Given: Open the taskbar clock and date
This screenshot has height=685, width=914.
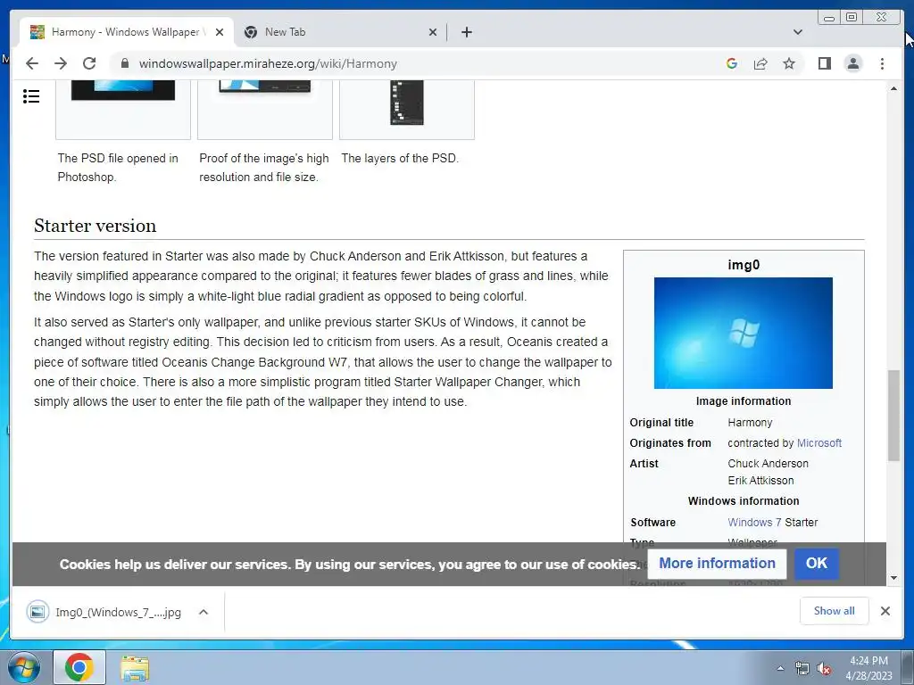Looking at the screenshot, I should pos(868,668).
